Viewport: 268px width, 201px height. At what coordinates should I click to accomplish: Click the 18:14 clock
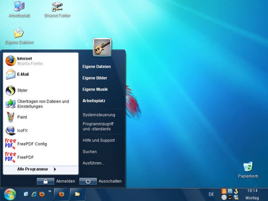(252, 191)
